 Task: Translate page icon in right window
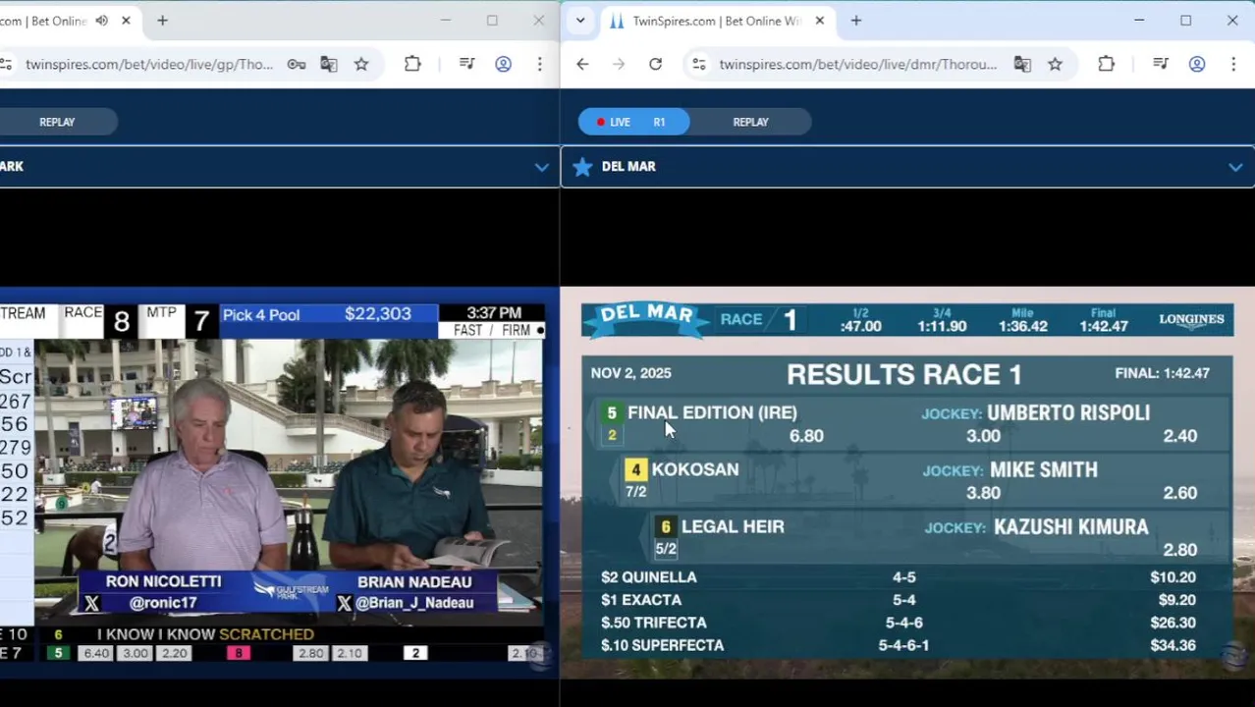[1022, 64]
